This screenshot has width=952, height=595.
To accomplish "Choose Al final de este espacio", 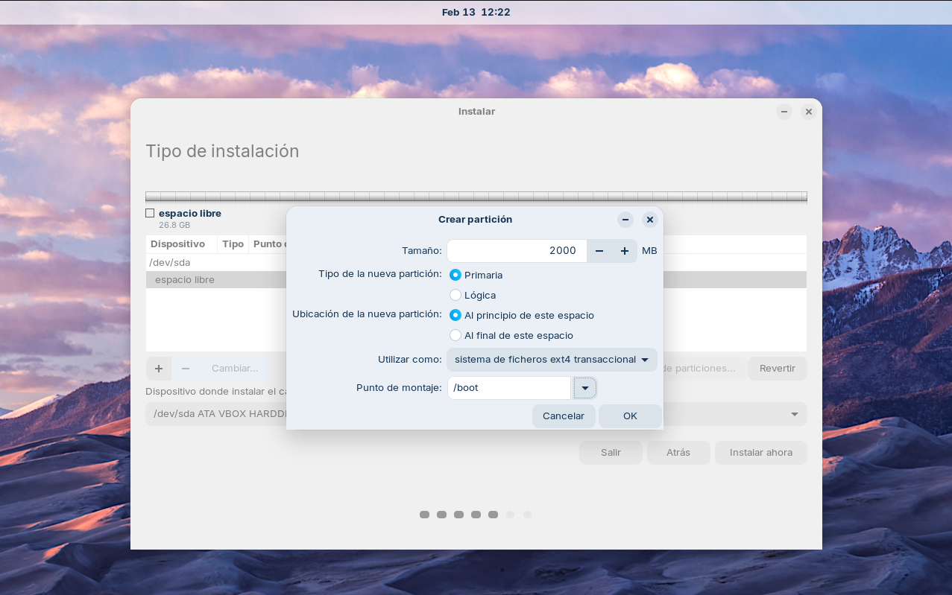I will click(455, 335).
